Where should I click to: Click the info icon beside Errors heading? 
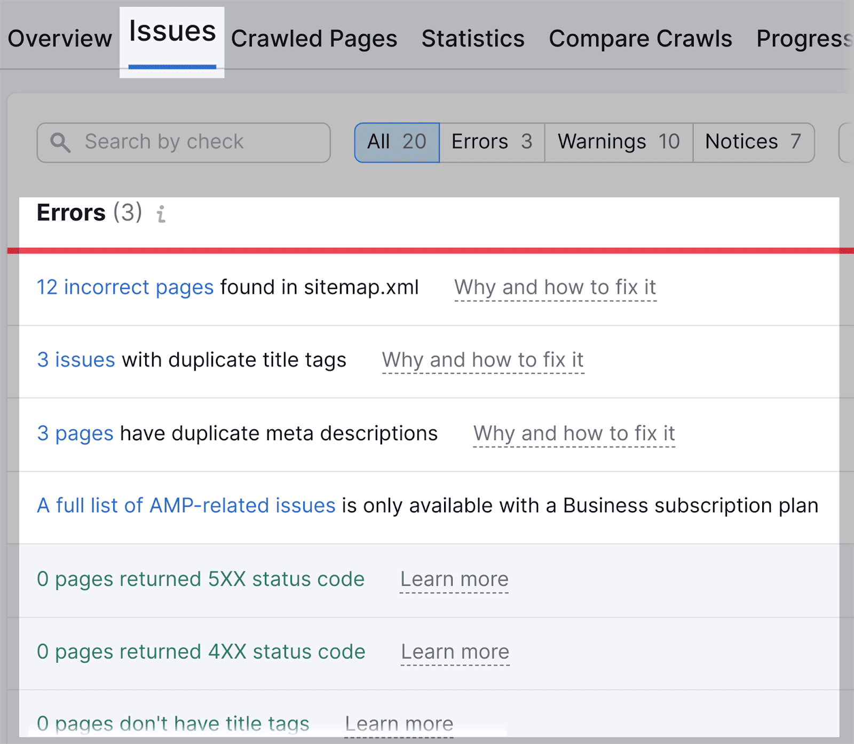pyautogui.click(x=161, y=214)
